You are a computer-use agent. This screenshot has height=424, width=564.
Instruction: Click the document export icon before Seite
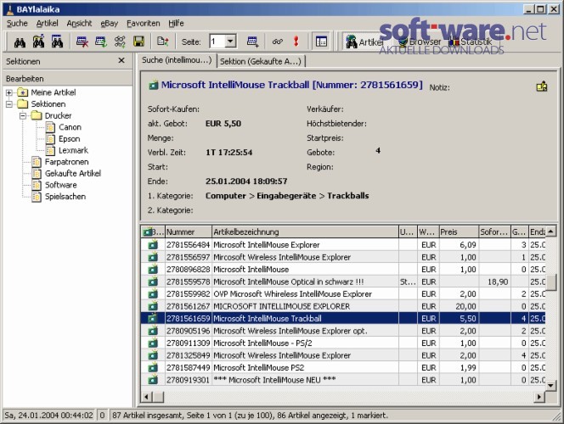[162, 42]
